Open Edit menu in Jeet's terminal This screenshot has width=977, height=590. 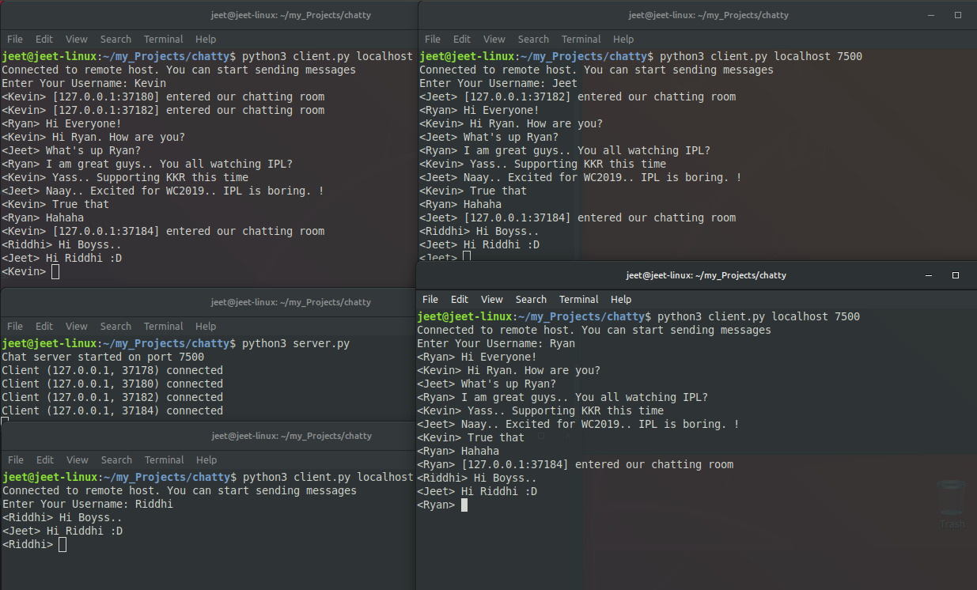462,39
